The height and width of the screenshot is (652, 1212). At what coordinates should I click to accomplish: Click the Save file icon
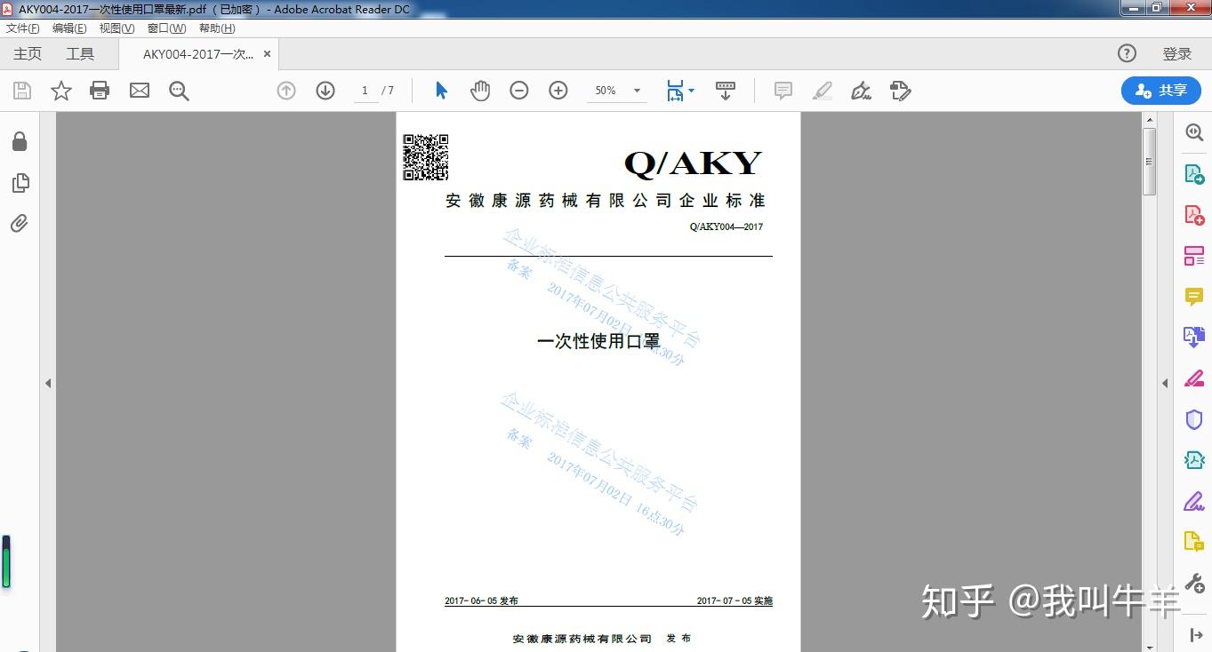point(22,91)
